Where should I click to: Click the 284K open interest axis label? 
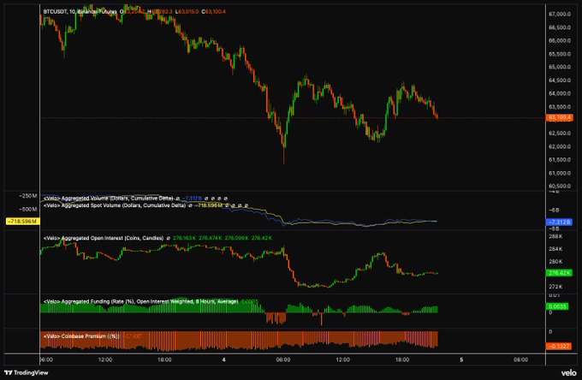[x=555, y=249]
